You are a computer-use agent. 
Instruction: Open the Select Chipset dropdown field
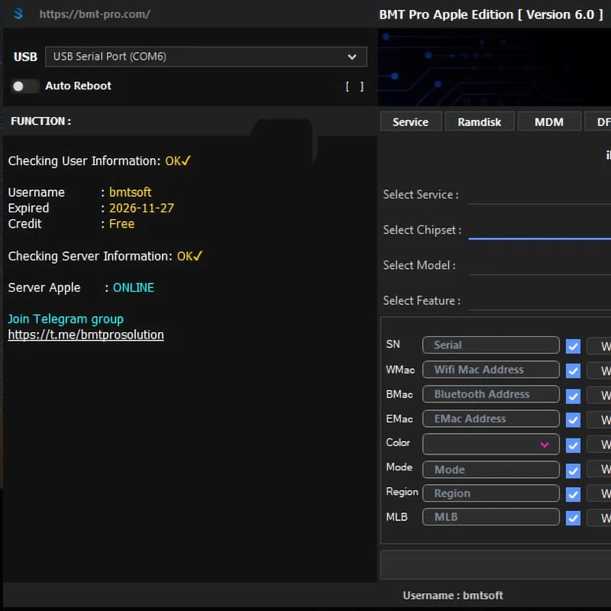click(x=540, y=230)
